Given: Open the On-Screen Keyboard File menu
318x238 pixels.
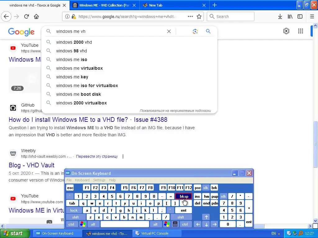Looking at the screenshot, I should [x=69, y=180].
